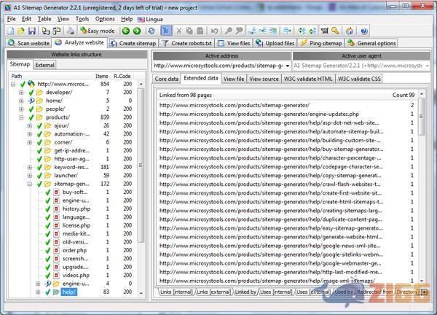Expand the launcher/ folder
The height and width of the screenshot is (315, 437).
[30, 176]
